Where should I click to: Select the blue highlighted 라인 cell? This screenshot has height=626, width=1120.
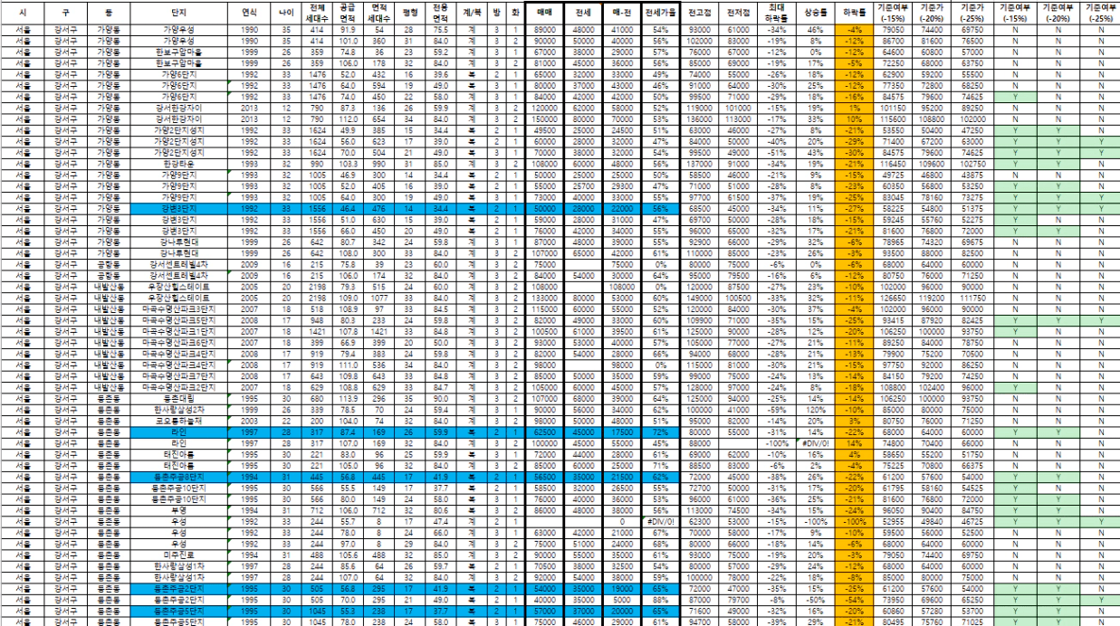pyautogui.click(x=179, y=432)
